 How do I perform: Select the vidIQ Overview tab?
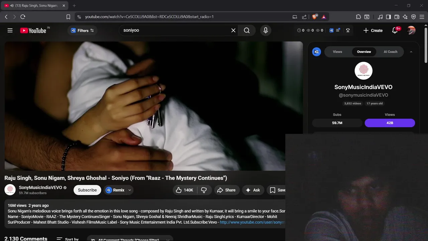click(x=364, y=52)
